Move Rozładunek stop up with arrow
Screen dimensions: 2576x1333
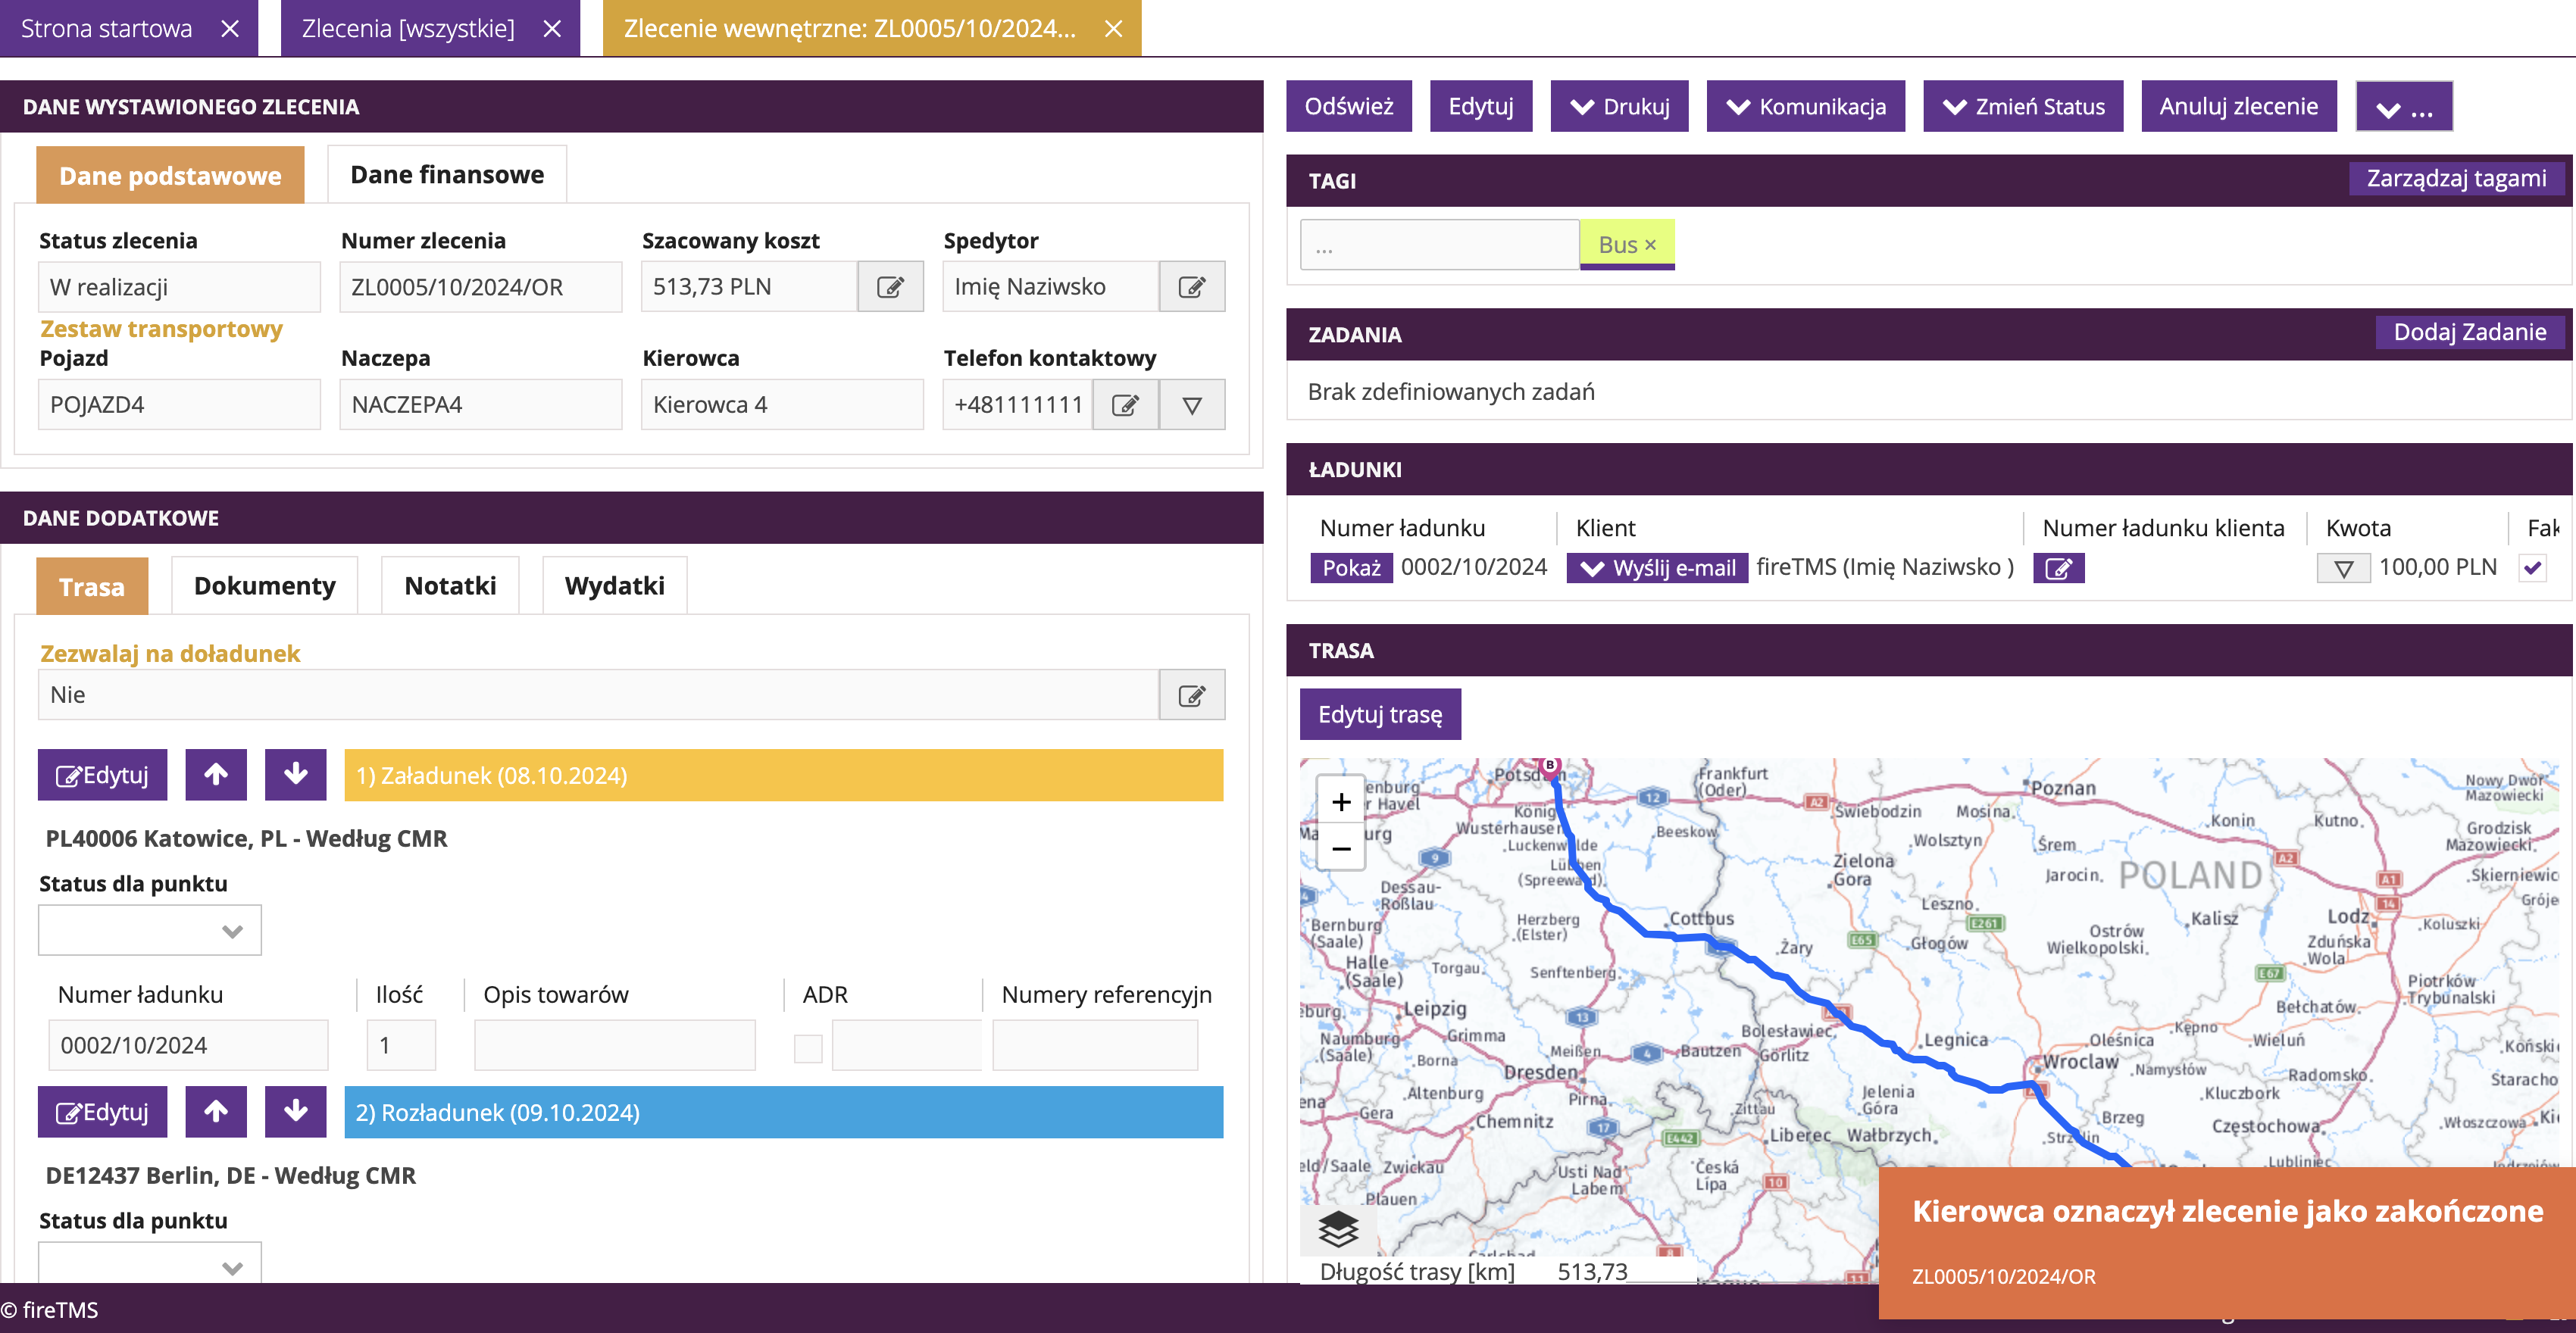click(216, 1112)
